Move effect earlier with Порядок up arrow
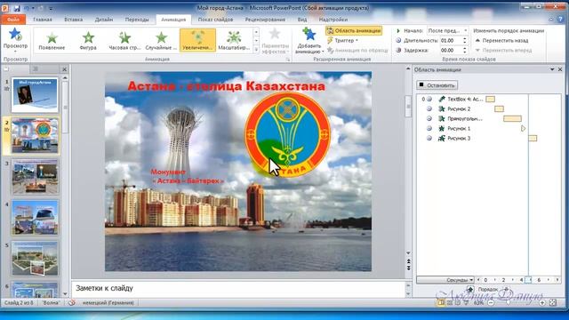This screenshot has width=569, height=320. [470, 289]
